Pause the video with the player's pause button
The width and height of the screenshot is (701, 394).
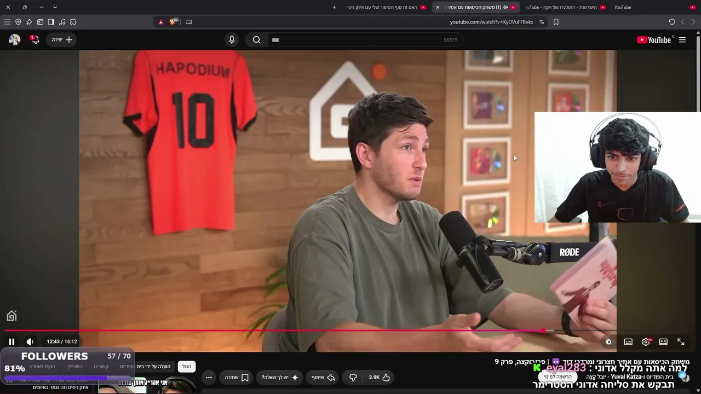tap(12, 341)
